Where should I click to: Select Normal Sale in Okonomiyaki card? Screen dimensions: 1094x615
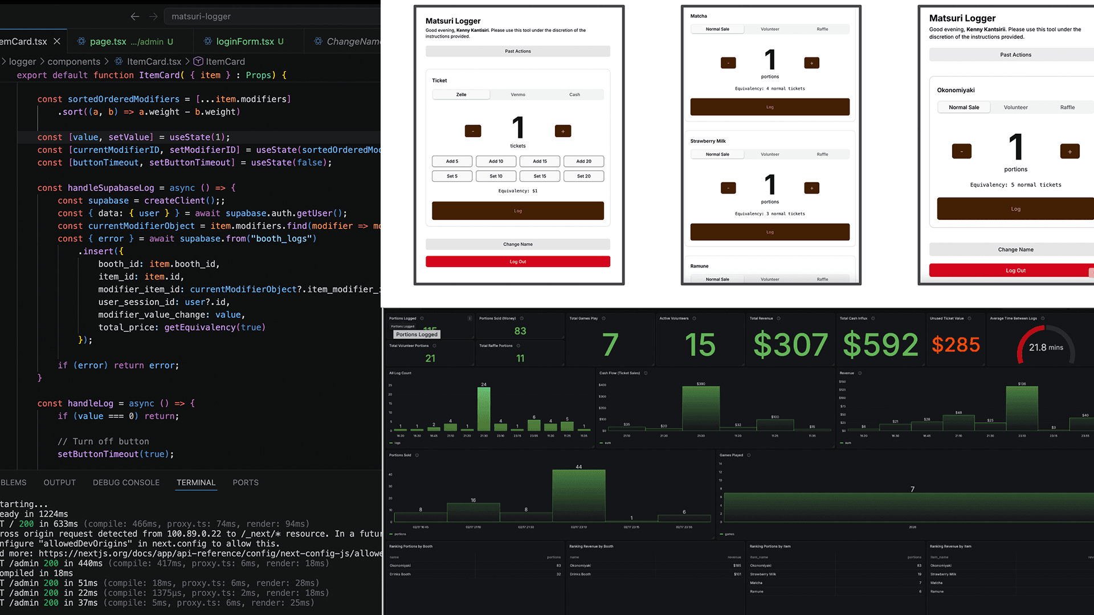point(964,107)
